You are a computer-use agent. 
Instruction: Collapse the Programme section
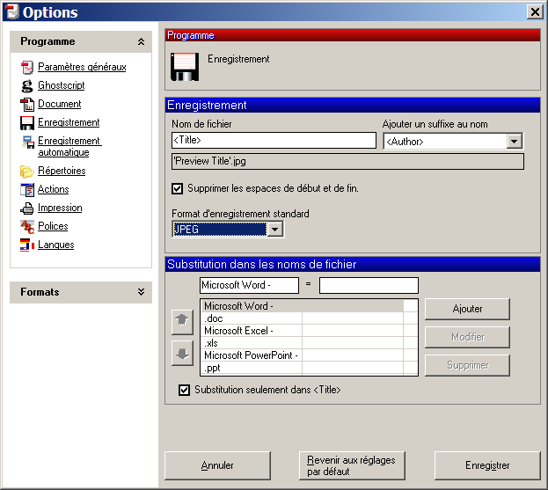coord(142,41)
